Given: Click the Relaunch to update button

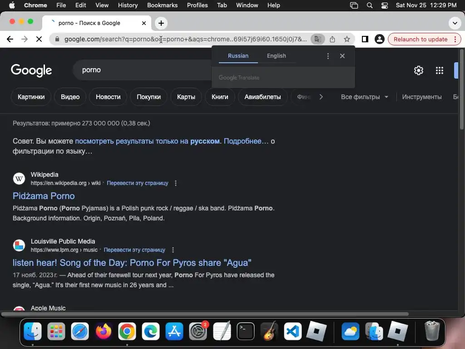Looking at the screenshot, I should click(x=420, y=39).
